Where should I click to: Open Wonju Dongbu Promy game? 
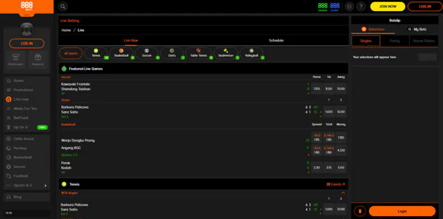[x=78, y=140]
